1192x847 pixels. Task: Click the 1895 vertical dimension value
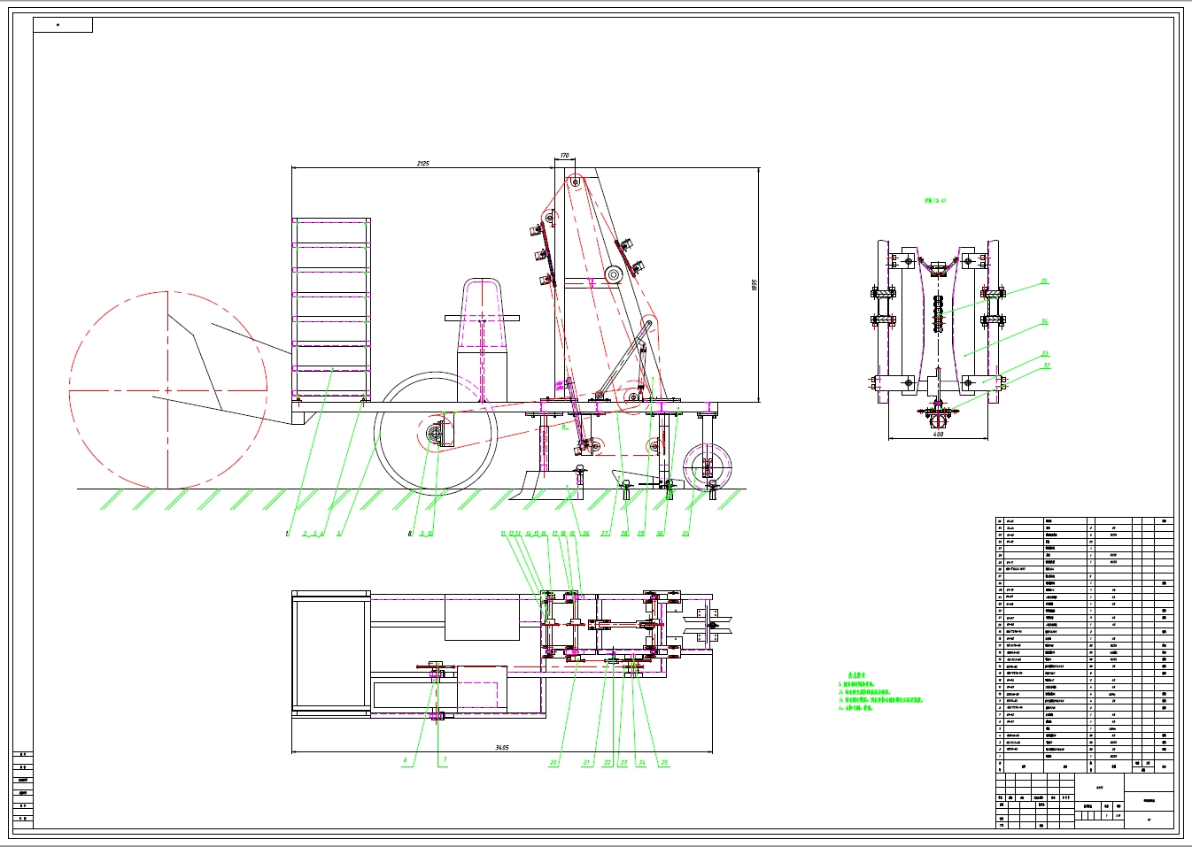pyautogui.click(x=753, y=286)
